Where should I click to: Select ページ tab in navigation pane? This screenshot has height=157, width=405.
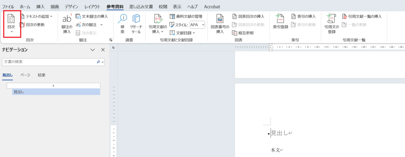point(25,75)
